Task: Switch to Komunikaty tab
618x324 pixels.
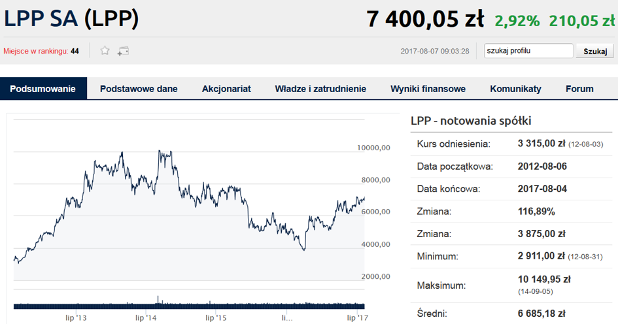Action: (515, 89)
